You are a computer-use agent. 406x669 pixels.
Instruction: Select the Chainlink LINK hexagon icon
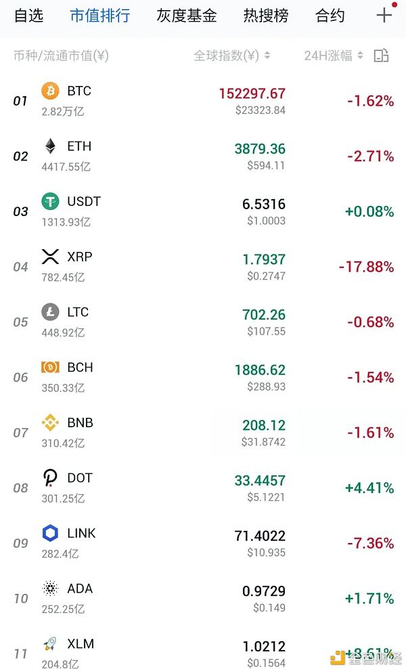(50, 534)
